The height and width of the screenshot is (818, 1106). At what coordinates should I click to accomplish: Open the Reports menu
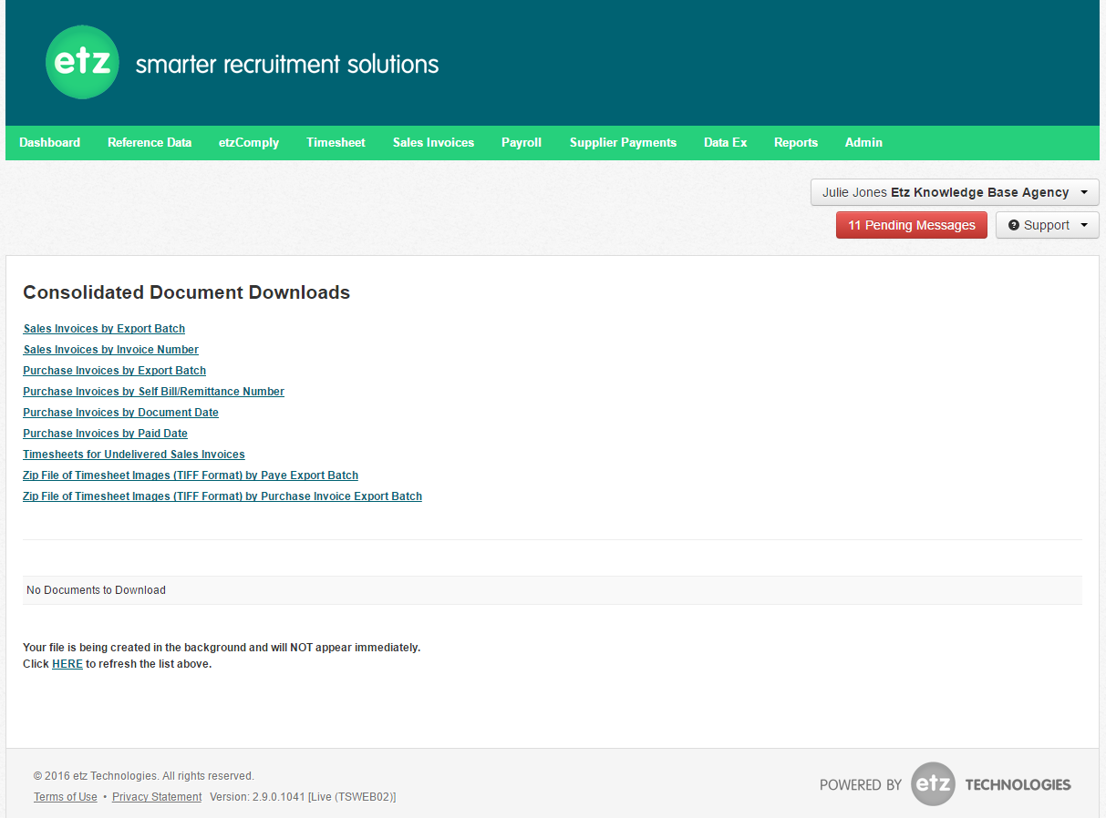click(796, 142)
